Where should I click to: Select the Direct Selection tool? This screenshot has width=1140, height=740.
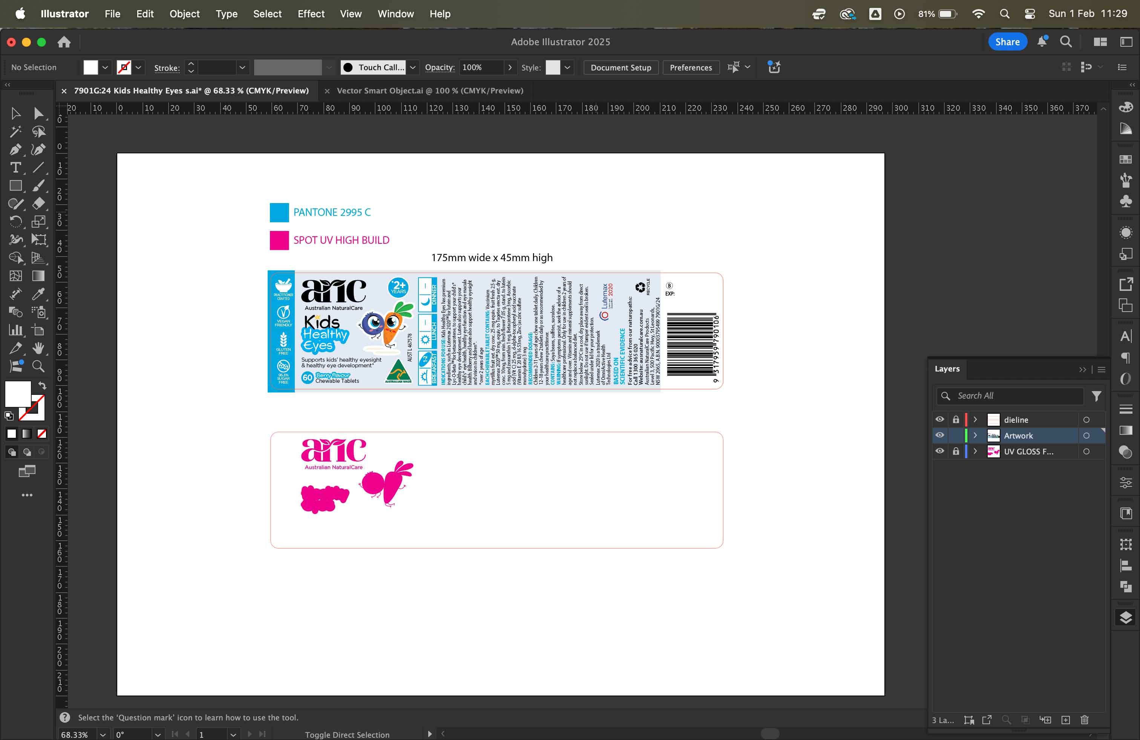(38, 113)
